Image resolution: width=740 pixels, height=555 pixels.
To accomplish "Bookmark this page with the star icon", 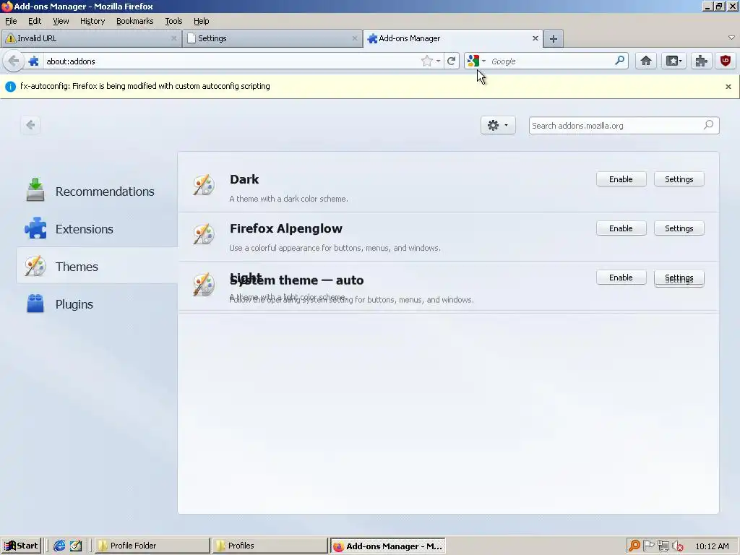I will click(426, 61).
